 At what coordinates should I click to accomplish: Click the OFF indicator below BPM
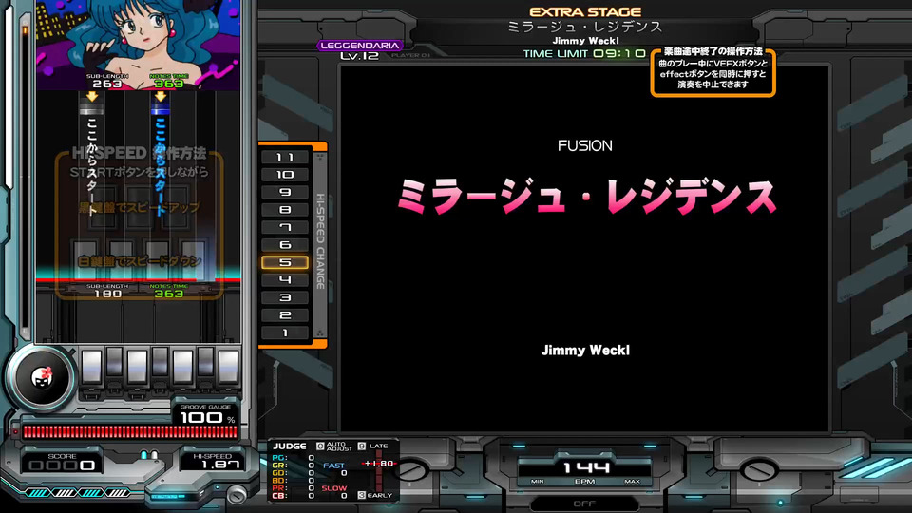pyautogui.click(x=584, y=503)
